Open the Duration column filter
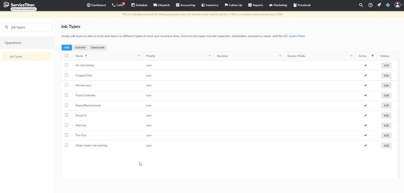 (280, 56)
